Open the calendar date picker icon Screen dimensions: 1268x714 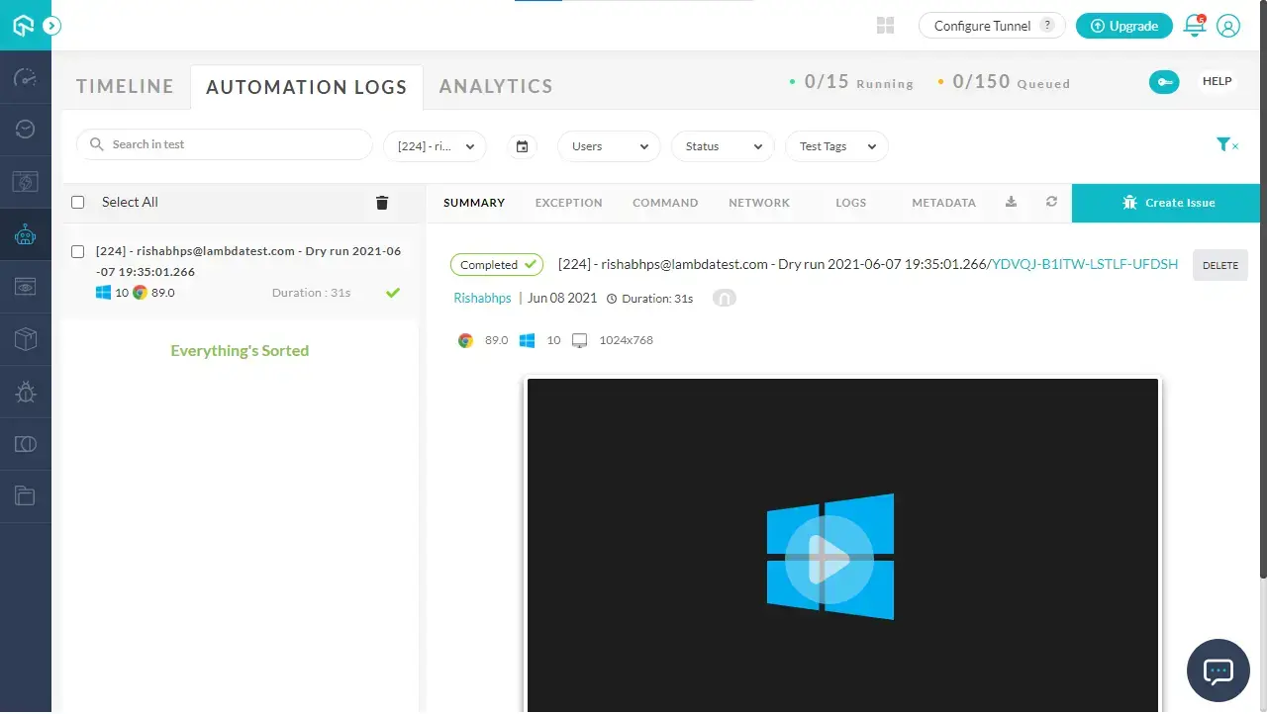523,145
